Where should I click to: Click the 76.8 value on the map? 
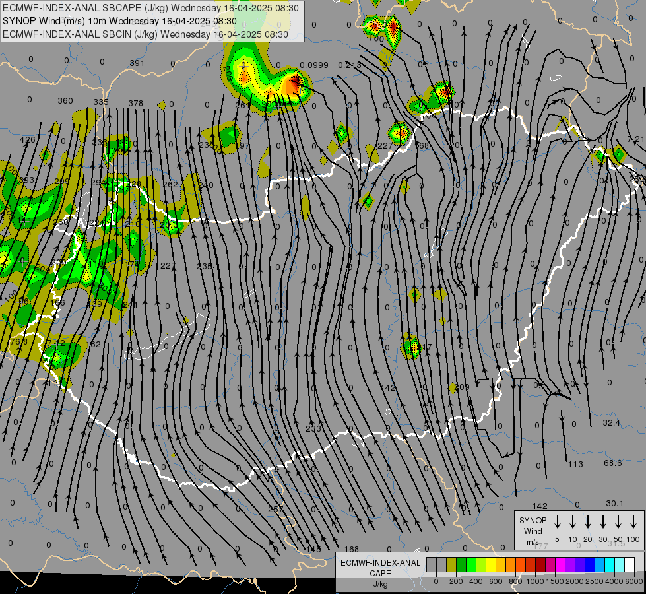click(19, 341)
